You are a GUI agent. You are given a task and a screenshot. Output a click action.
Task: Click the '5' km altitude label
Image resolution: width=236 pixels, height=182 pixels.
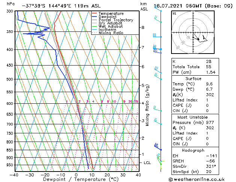tap(143, 85)
